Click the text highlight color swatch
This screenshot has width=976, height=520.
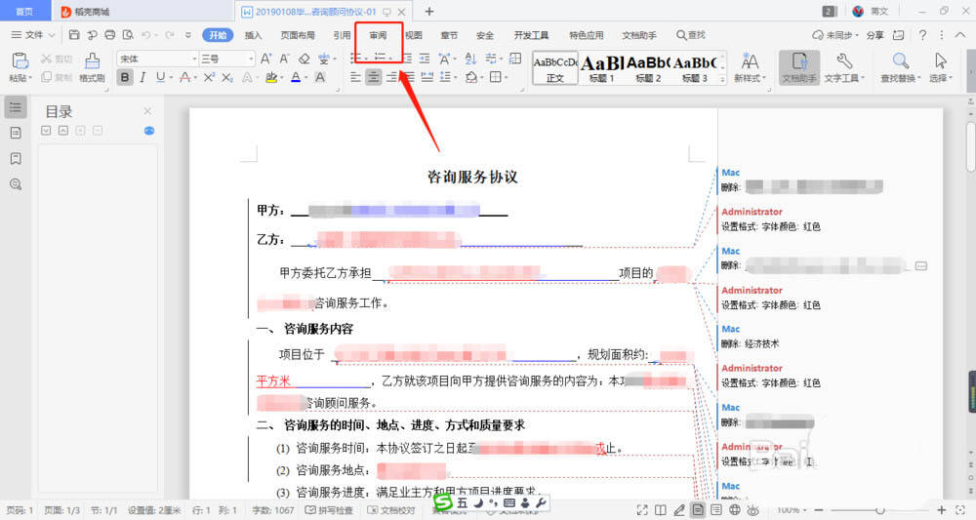coord(270,77)
